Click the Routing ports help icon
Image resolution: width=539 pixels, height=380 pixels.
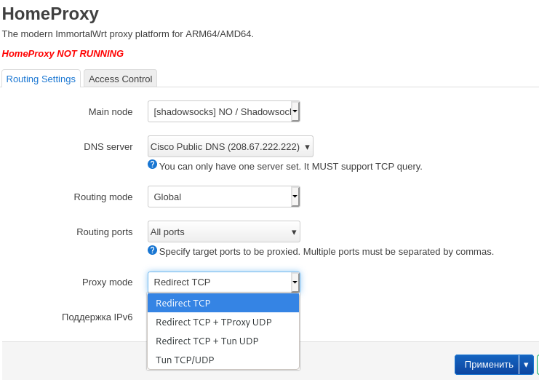(152, 250)
